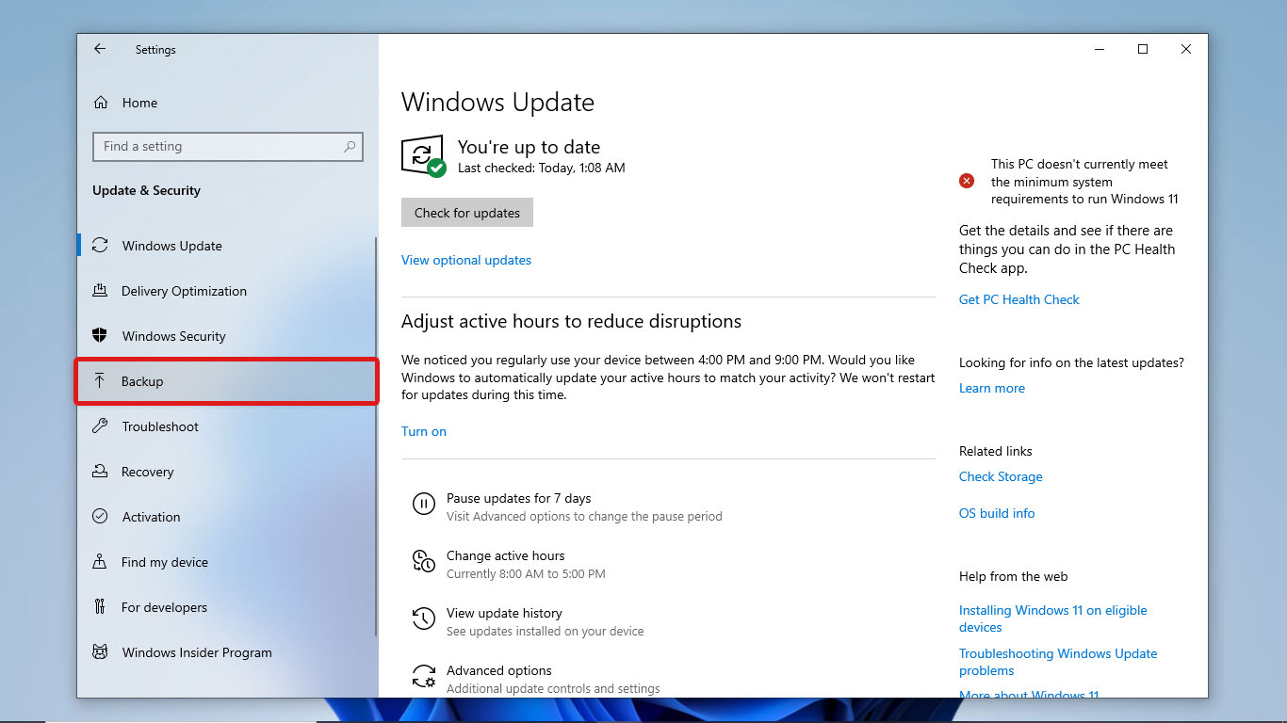
Task: Click the For developers icon
Action: tap(100, 607)
